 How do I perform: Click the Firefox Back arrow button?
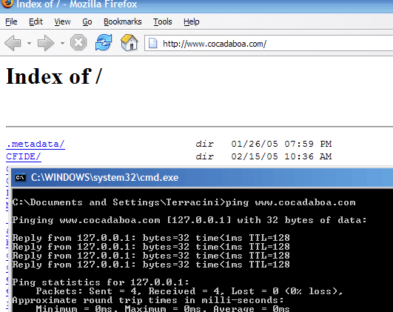click(13, 43)
